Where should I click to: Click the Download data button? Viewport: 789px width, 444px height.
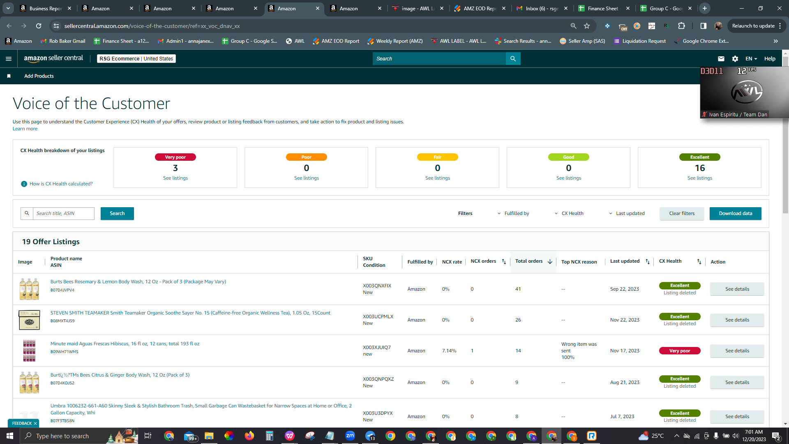tap(736, 213)
